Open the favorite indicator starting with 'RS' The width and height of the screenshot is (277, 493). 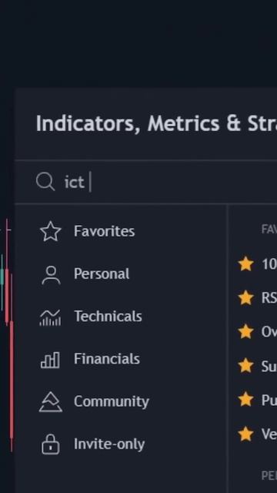pos(269,297)
